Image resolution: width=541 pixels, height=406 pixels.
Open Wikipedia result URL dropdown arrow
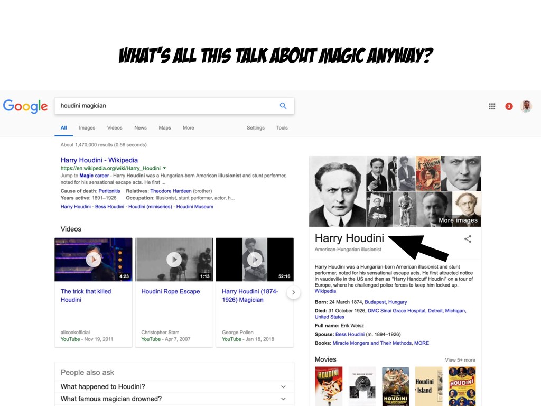(x=165, y=168)
